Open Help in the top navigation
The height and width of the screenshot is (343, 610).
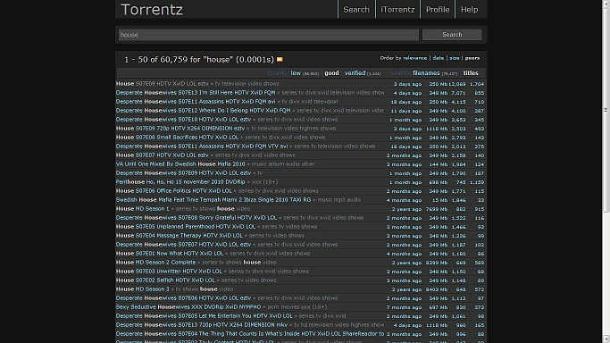[x=470, y=9]
